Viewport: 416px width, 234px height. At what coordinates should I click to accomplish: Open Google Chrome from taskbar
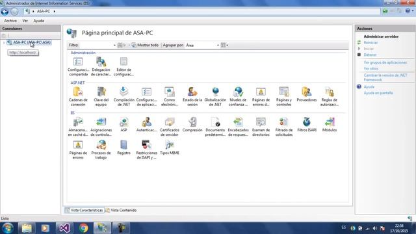click(83, 228)
